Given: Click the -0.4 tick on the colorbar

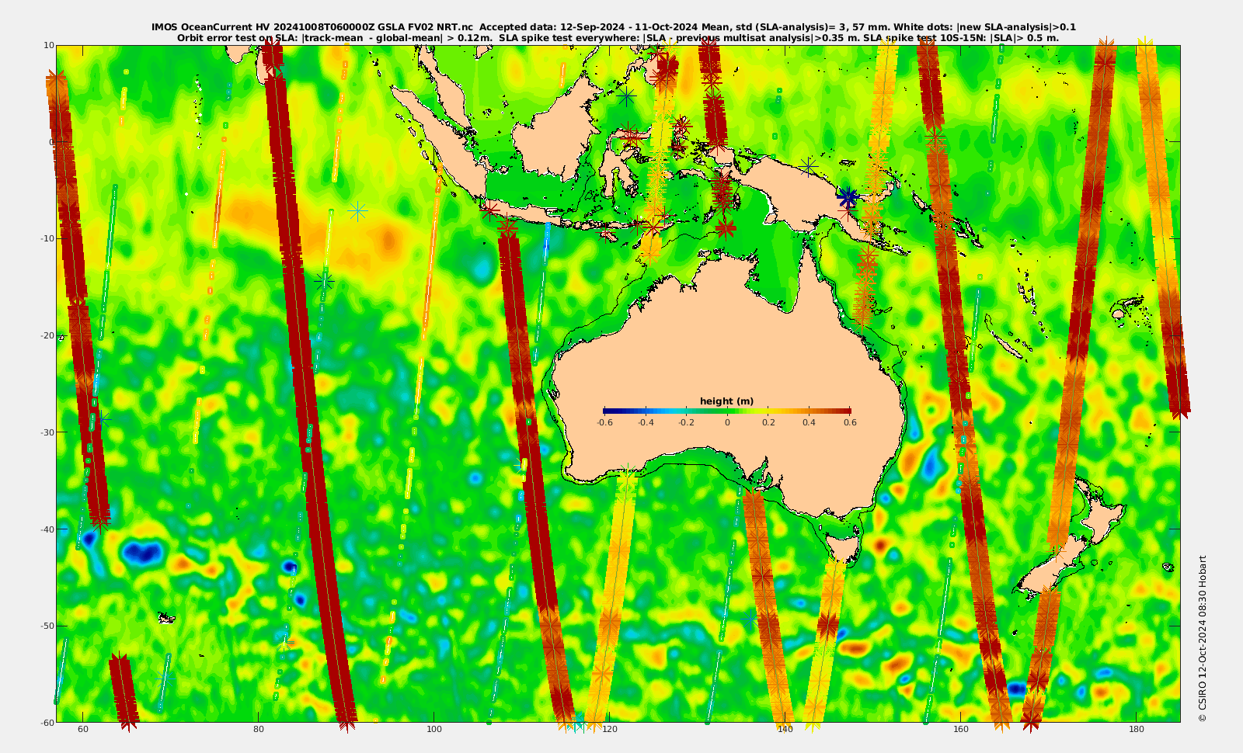Looking at the screenshot, I should [x=646, y=422].
